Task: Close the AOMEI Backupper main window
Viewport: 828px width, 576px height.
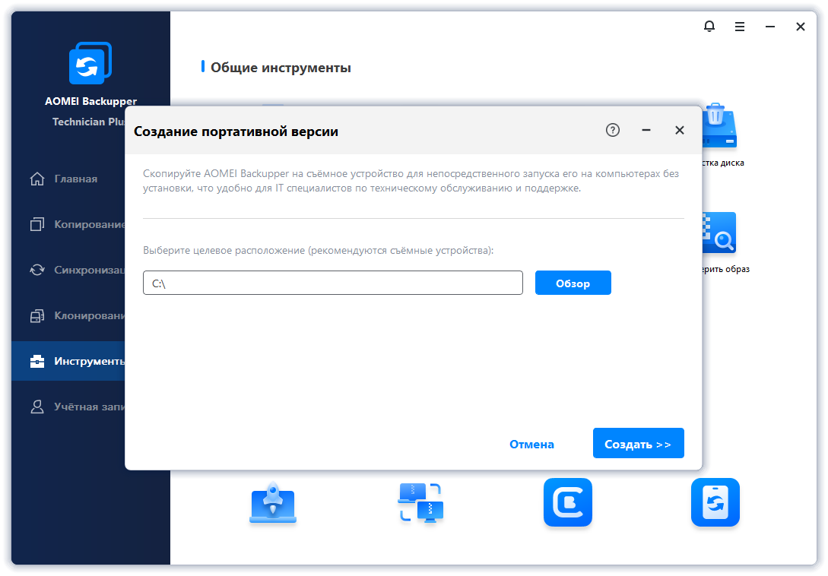Action: coord(801,27)
